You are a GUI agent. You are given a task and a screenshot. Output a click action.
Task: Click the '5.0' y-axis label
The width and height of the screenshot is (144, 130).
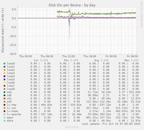pyautogui.click(x=14, y=9)
